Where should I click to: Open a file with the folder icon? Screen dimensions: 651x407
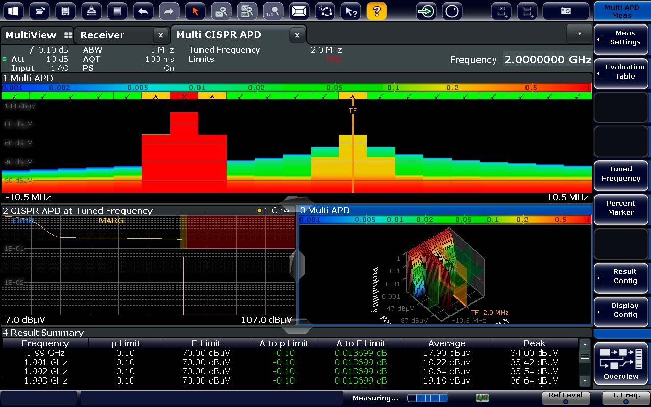[39, 11]
